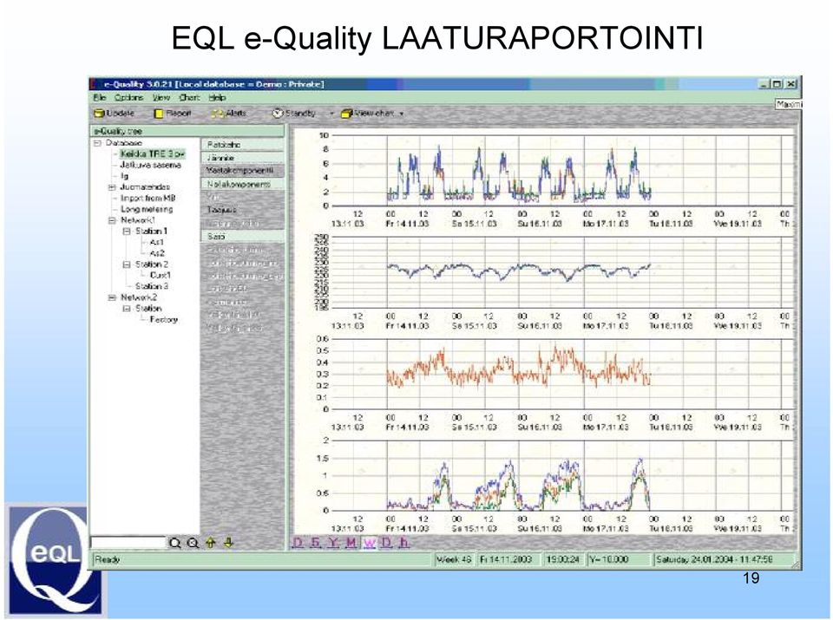
Task: Click the yellow up arrow icon
Action: [x=211, y=543]
